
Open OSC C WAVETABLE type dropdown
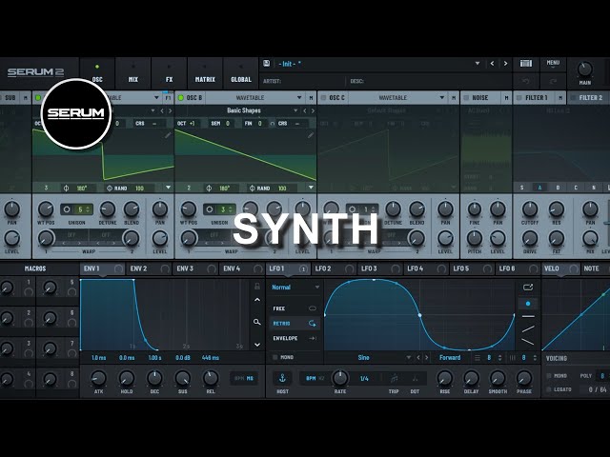[442, 97]
